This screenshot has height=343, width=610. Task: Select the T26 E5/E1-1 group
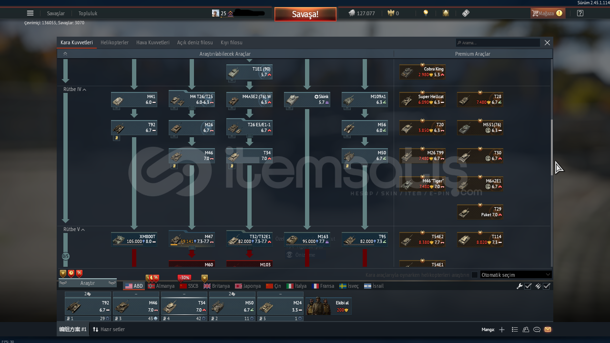(x=249, y=127)
